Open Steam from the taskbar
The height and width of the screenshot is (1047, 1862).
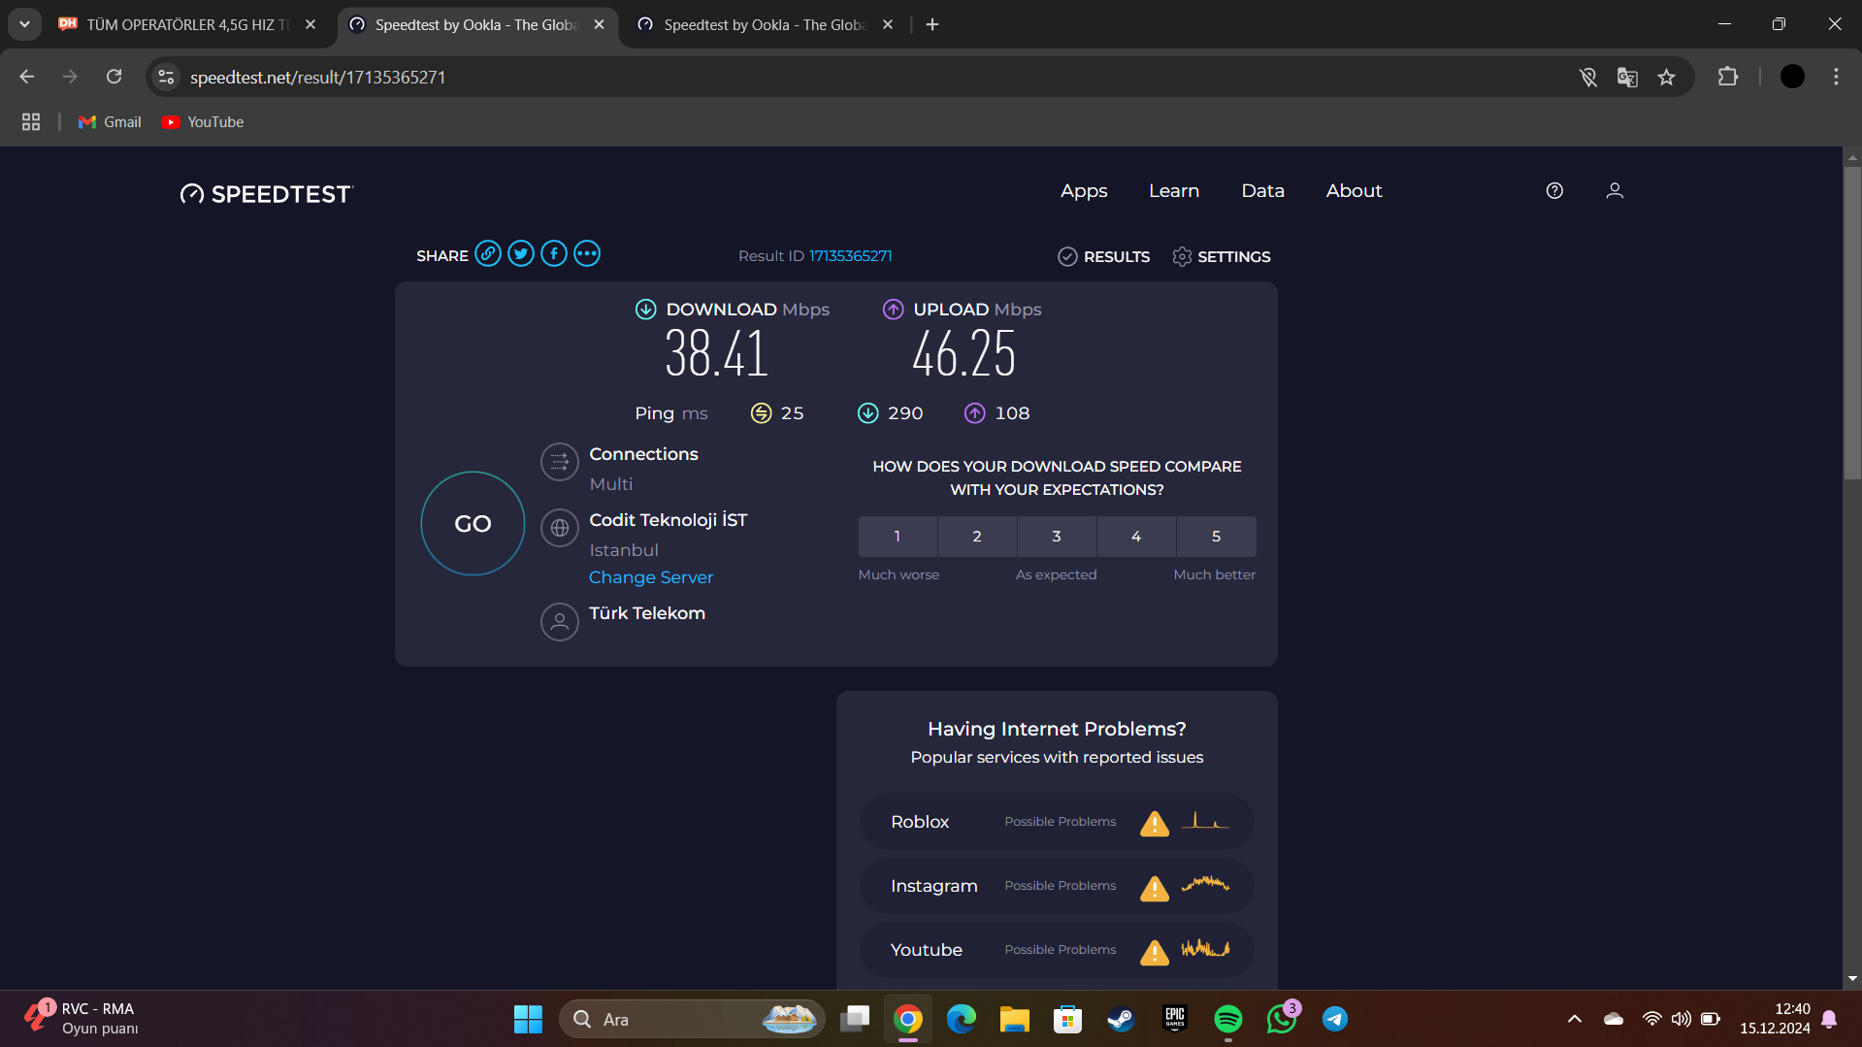pos(1121,1019)
